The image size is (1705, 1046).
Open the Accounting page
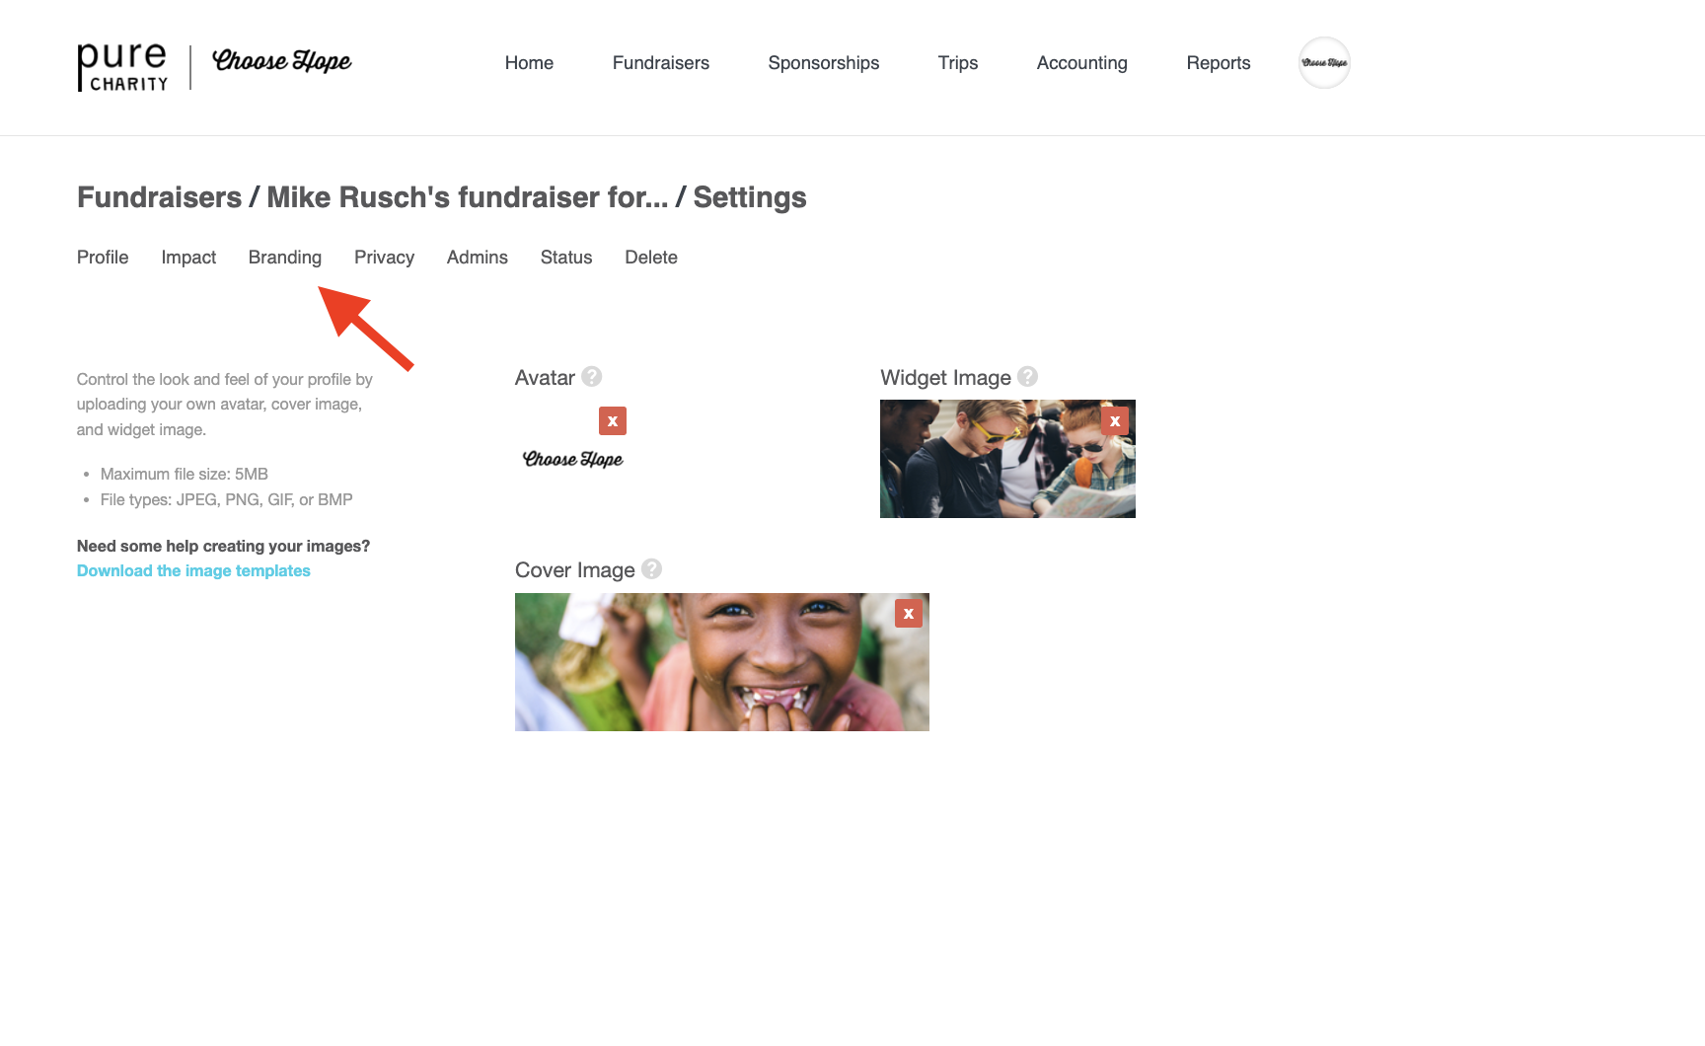coord(1081,62)
